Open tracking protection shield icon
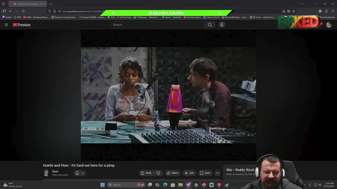The image size is (337, 189). coord(49,11)
